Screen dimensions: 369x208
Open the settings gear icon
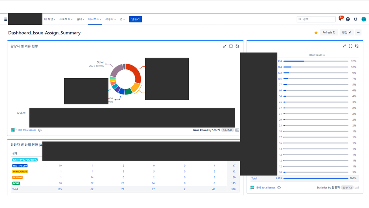[356, 19]
